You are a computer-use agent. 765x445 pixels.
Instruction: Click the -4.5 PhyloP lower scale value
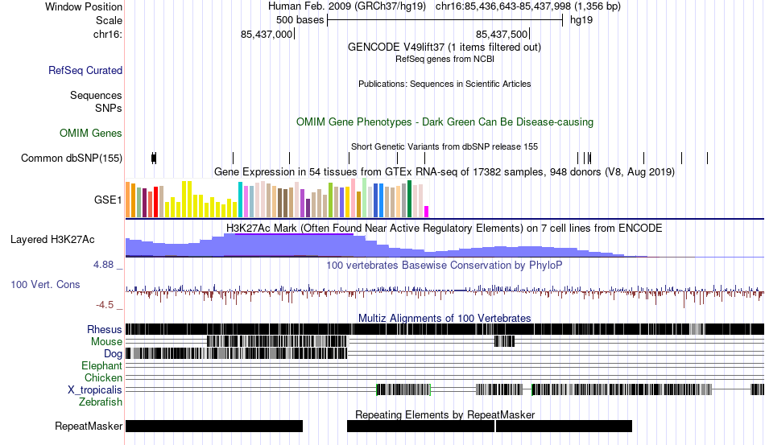tap(105, 305)
